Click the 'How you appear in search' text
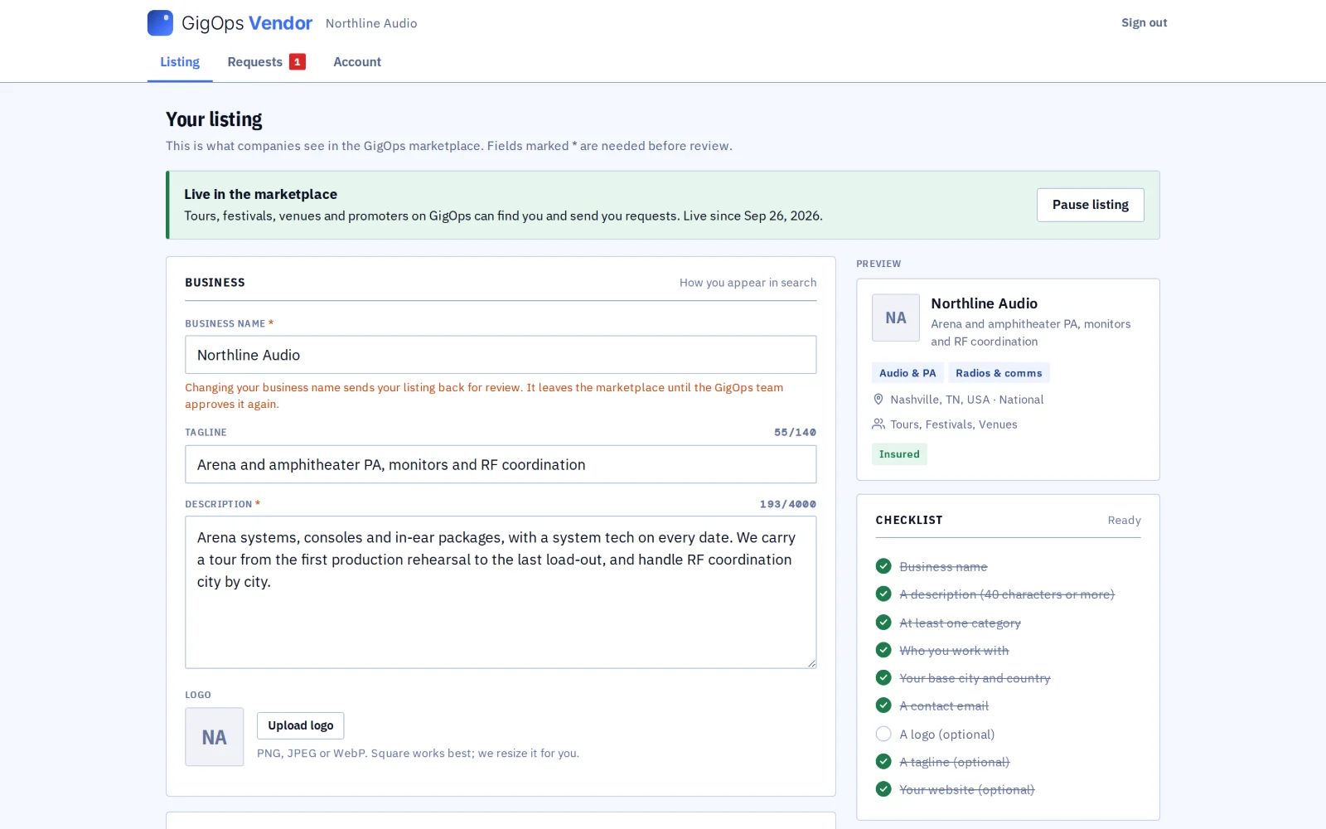The width and height of the screenshot is (1326, 829). (748, 283)
